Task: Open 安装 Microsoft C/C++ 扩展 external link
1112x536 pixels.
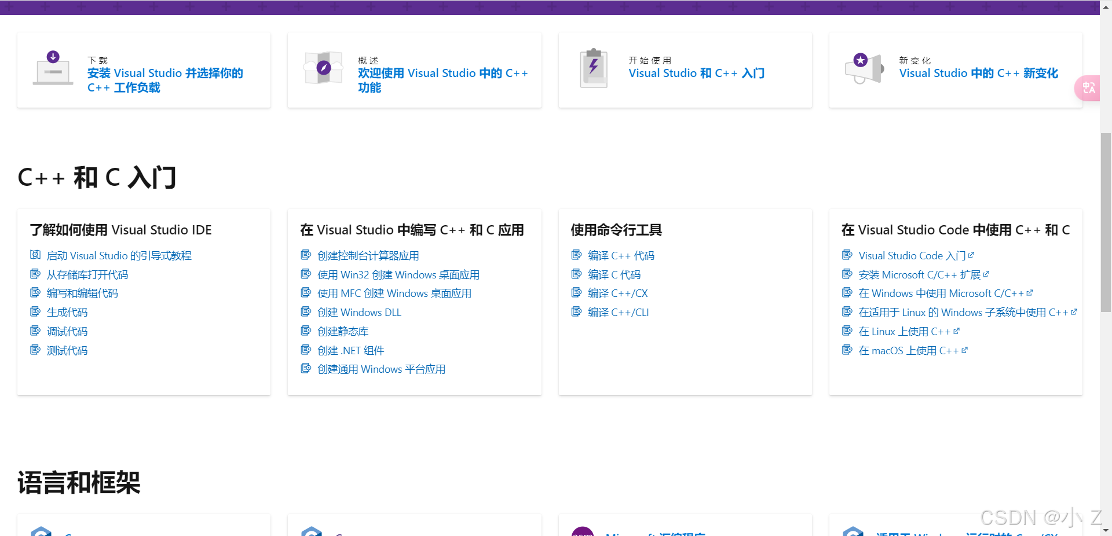Action: (924, 274)
